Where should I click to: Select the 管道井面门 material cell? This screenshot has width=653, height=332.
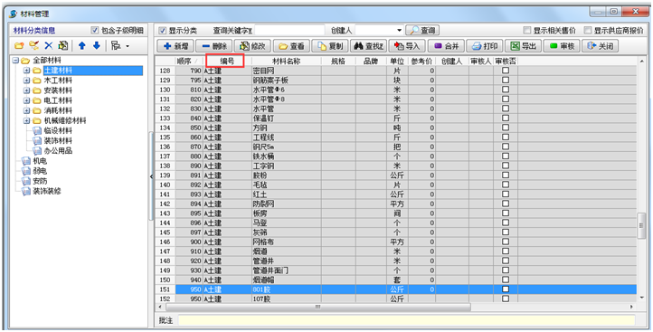click(286, 270)
